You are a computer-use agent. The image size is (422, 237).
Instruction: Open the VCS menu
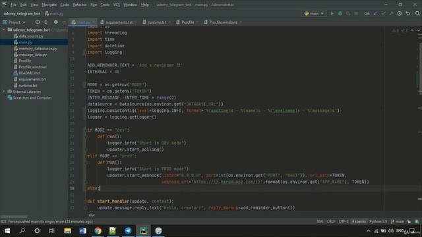pos(116,5)
